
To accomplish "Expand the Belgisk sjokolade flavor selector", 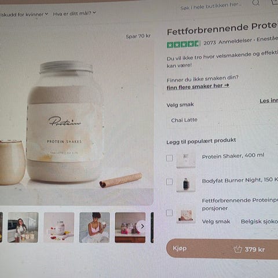I will click(258, 221).
